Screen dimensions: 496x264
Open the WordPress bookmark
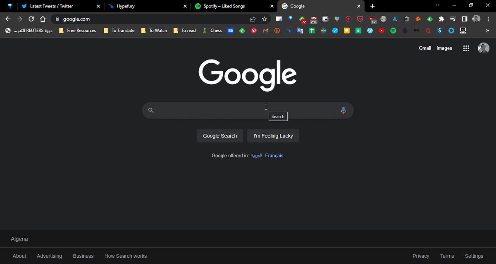pos(370,31)
